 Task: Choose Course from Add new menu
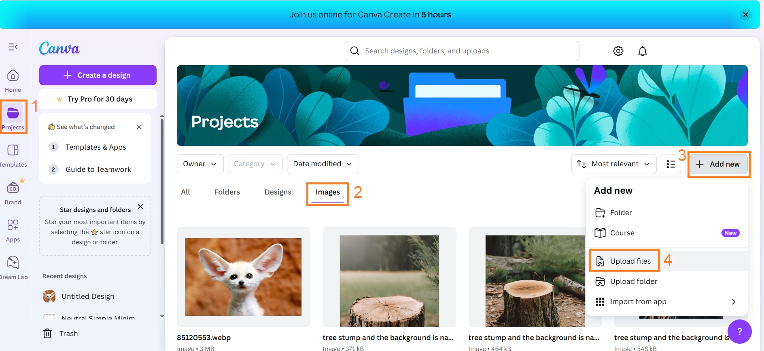pos(667,233)
